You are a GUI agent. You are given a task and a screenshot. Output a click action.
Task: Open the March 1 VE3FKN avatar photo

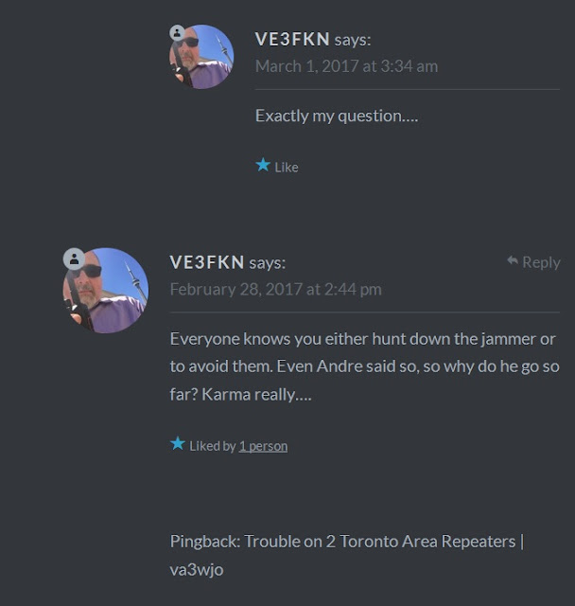201,57
